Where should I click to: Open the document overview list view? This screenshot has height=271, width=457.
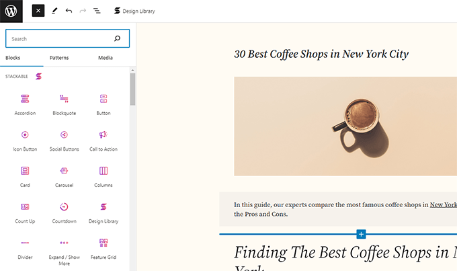[97, 11]
